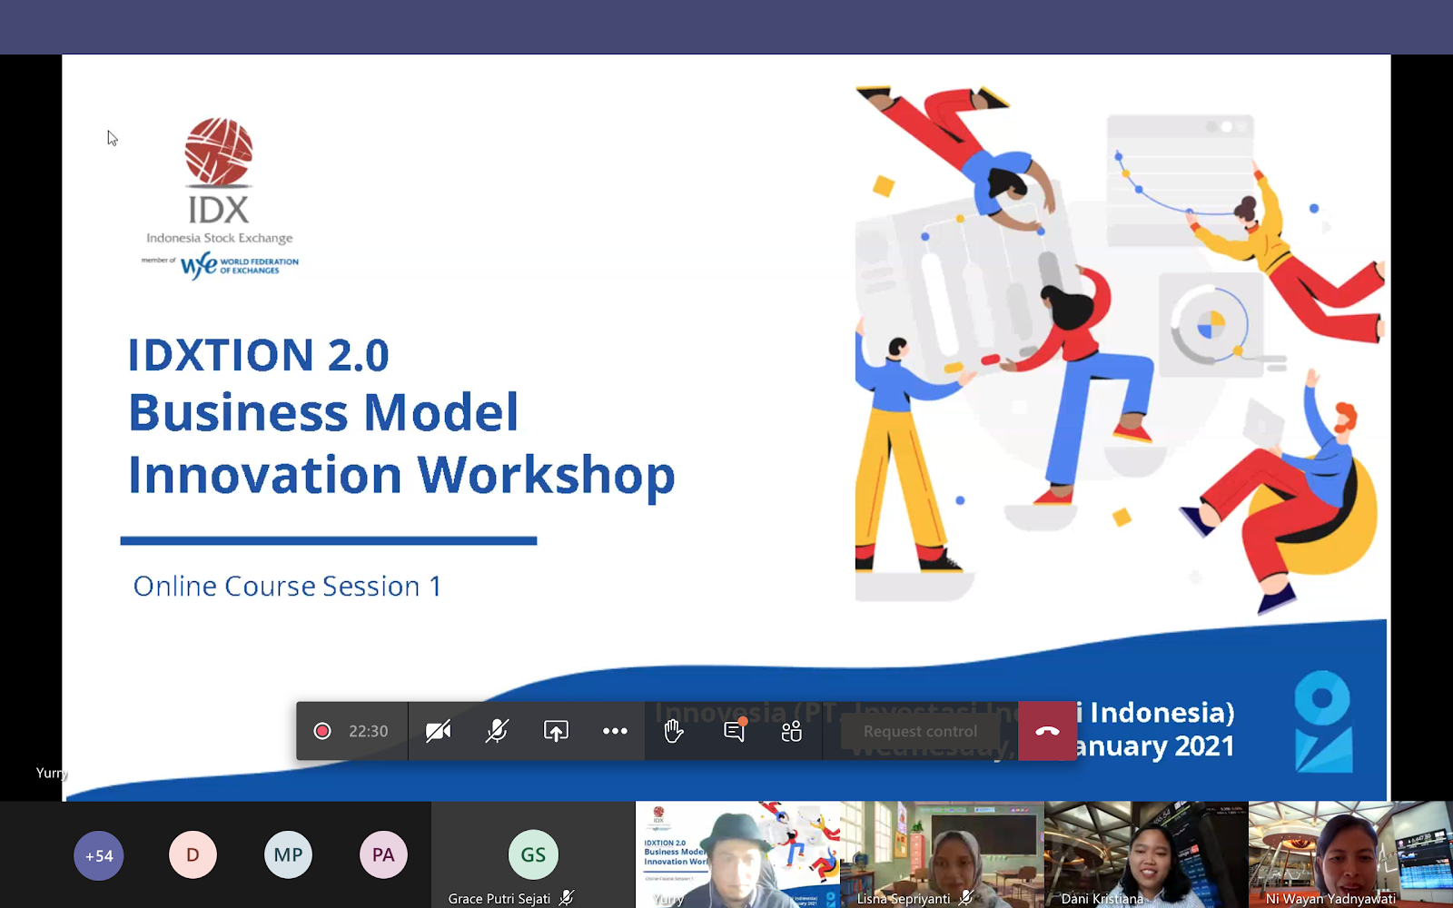The width and height of the screenshot is (1453, 908).
Task: Expand the +54 additional participants
Action: tap(99, 855)
